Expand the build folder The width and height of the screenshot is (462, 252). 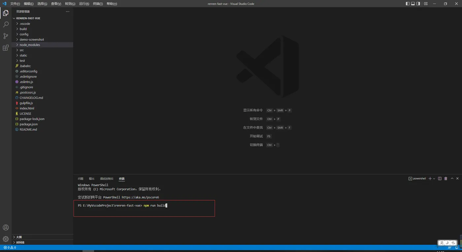pos(42,29)
